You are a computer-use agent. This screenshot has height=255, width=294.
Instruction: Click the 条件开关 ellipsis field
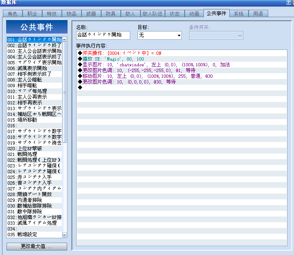point(216,36)
